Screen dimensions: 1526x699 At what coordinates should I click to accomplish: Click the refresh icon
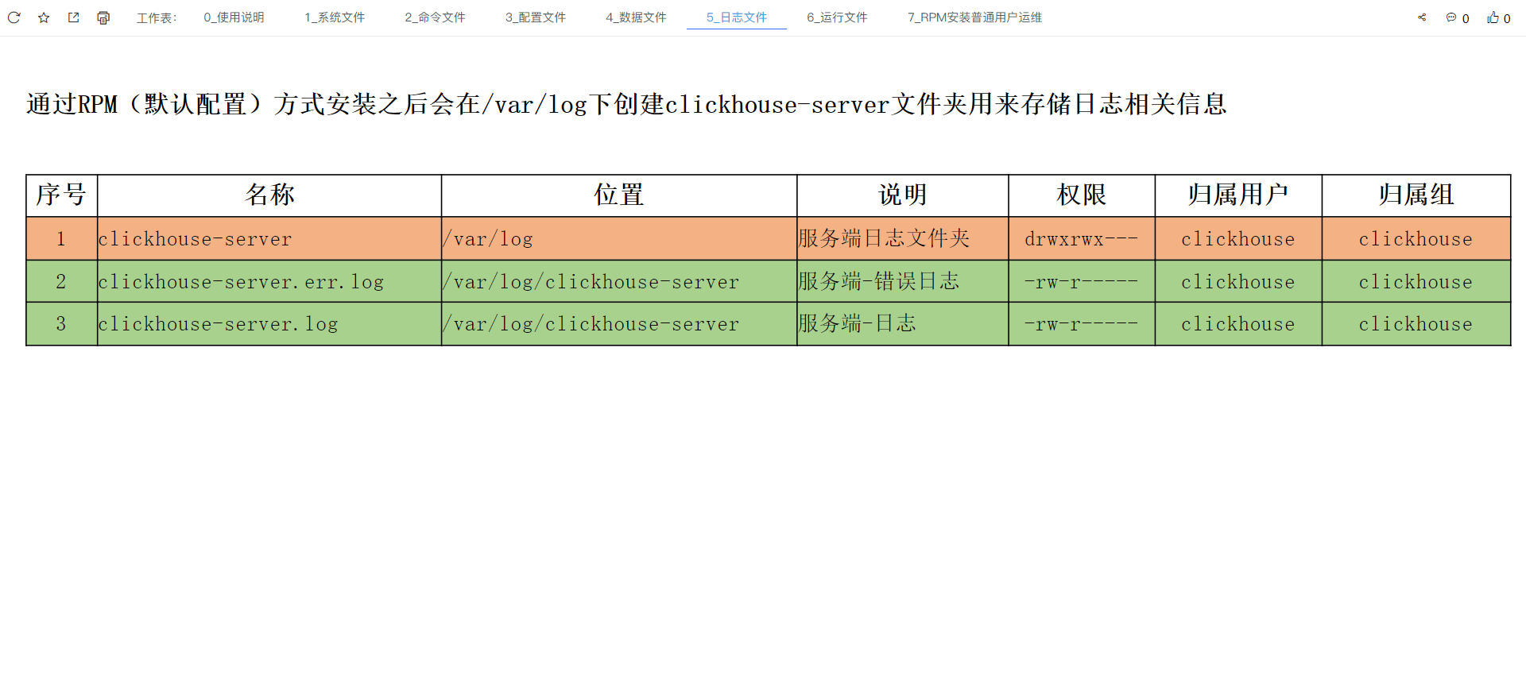point(14,17)
